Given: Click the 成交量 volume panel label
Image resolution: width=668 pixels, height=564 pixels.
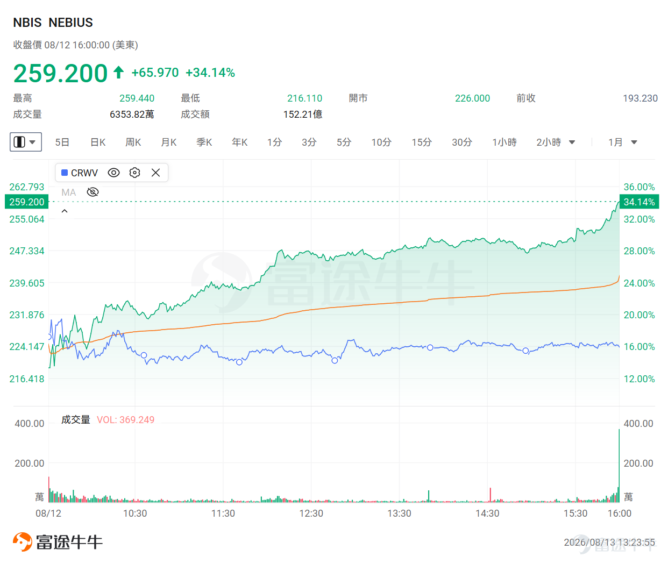Looking at the screenshot, I should tap(76, 419).
